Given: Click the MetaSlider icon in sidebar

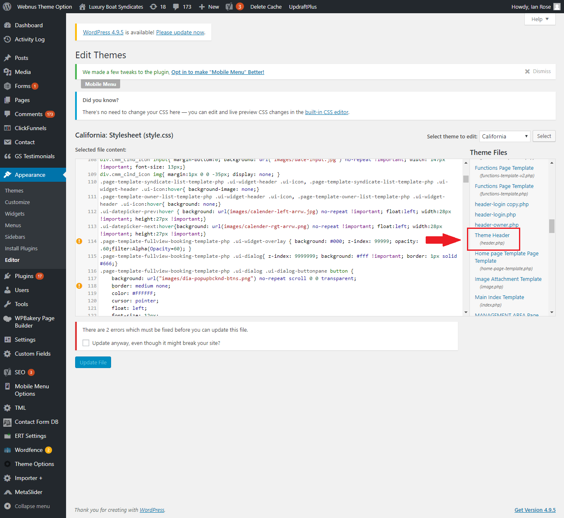Looking at the screenshot, I should coord(7,492).
